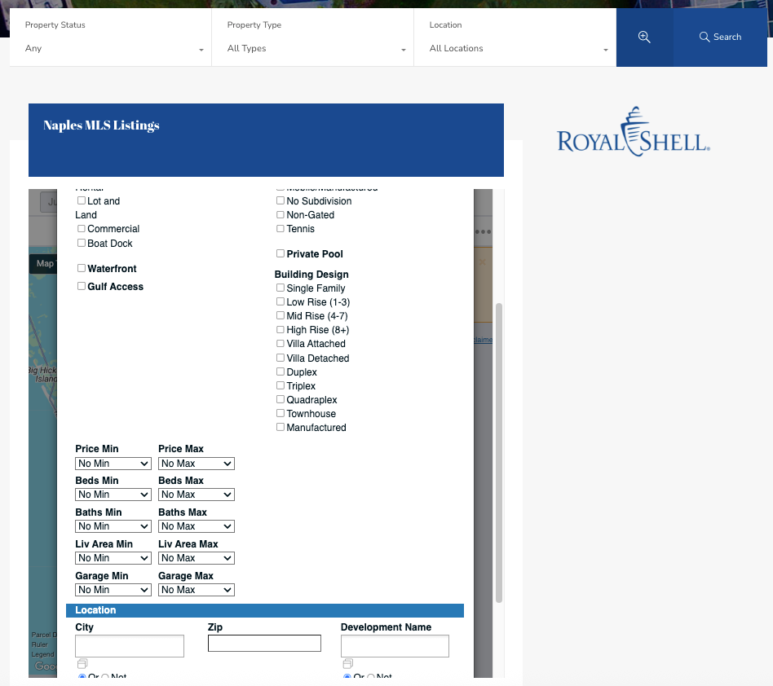
Task: Check the Commercial checkbox
Action: [82, 228]
